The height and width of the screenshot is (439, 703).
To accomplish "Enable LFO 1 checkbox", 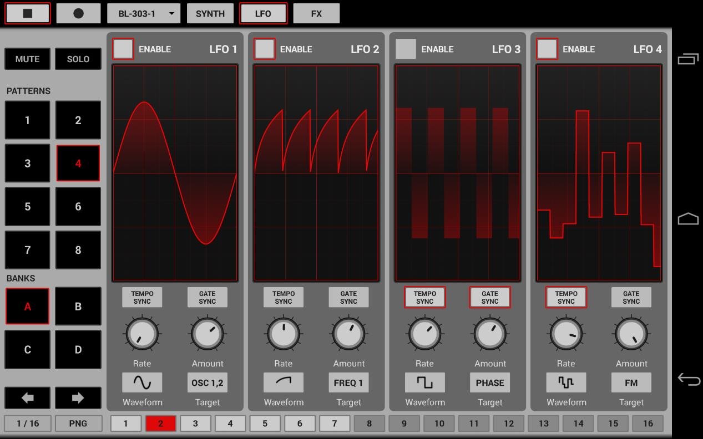I will [x=123, y=49].
